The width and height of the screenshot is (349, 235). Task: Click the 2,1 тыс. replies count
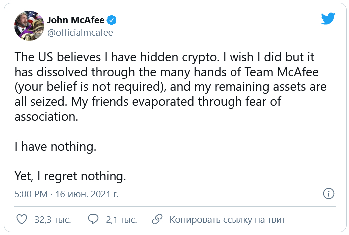point(121,219)
